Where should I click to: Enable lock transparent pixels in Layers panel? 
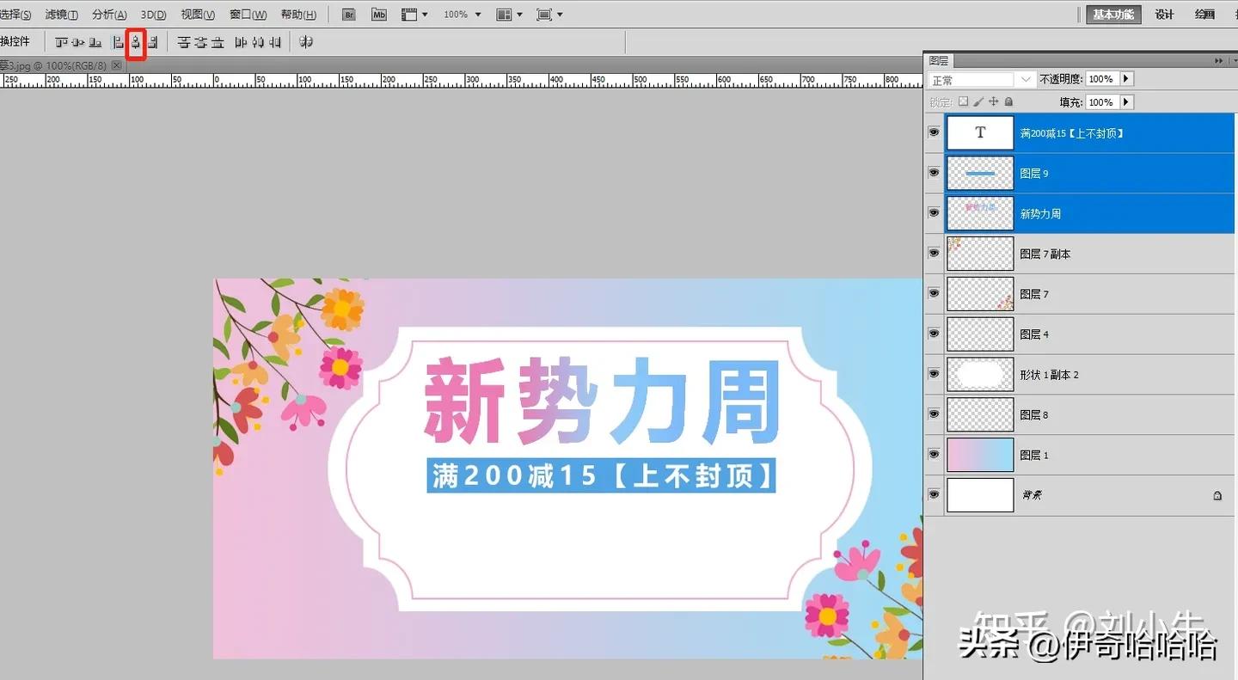(x=963, y=101)
